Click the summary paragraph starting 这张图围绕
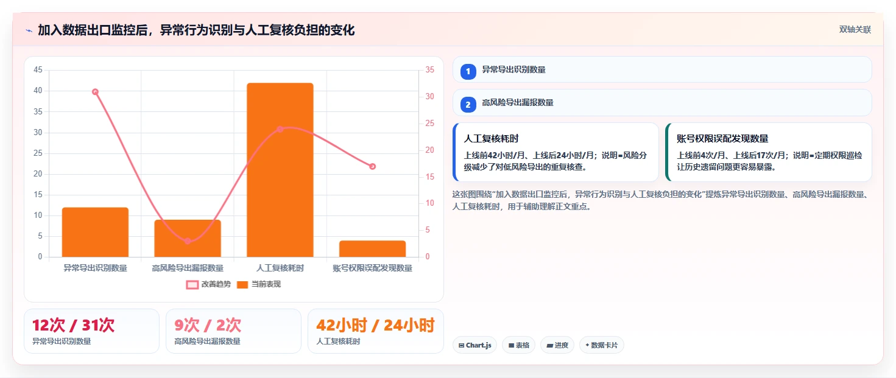This screenshot has height=378, width=896. pyautogui.click(x=662, y=200)
